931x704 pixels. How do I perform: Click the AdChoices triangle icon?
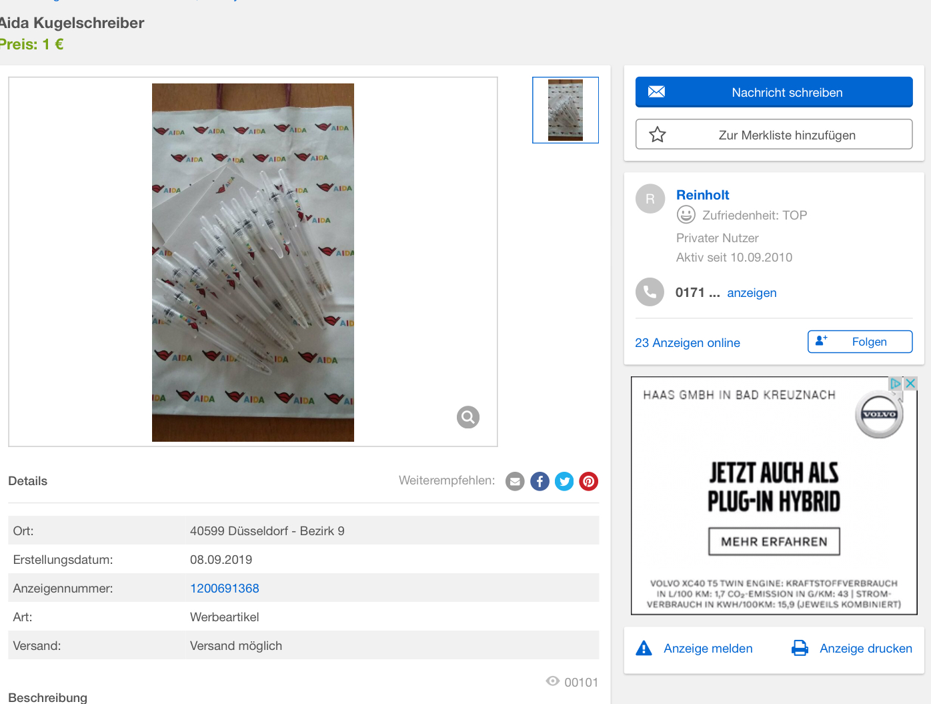tap(896, 383)
